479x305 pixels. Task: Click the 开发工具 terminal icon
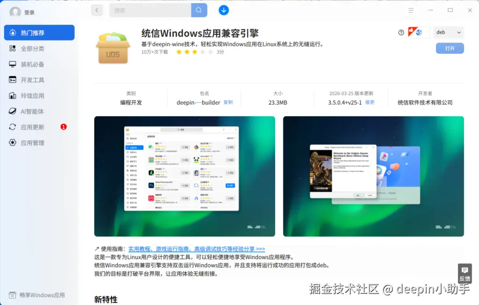(x=13, y=80)
